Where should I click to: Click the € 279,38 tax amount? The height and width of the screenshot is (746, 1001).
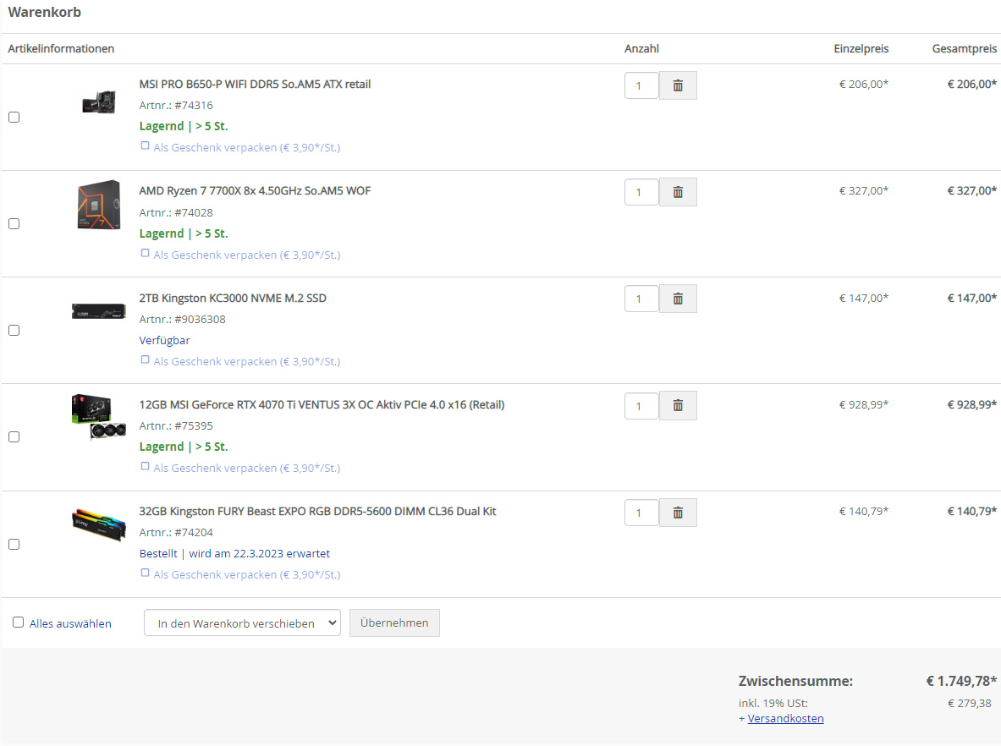(x=969, y=703)
